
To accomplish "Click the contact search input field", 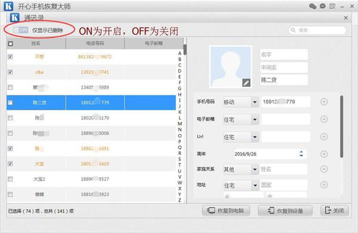I will pyautogui.click(x=317, y=30).
